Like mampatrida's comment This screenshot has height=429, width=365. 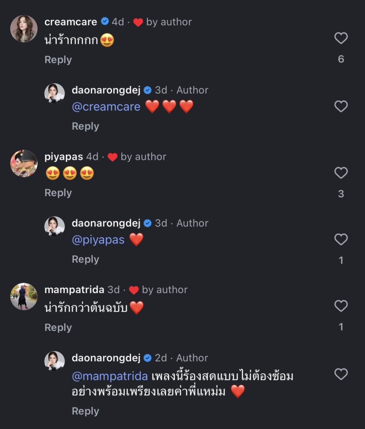(341, 306)
